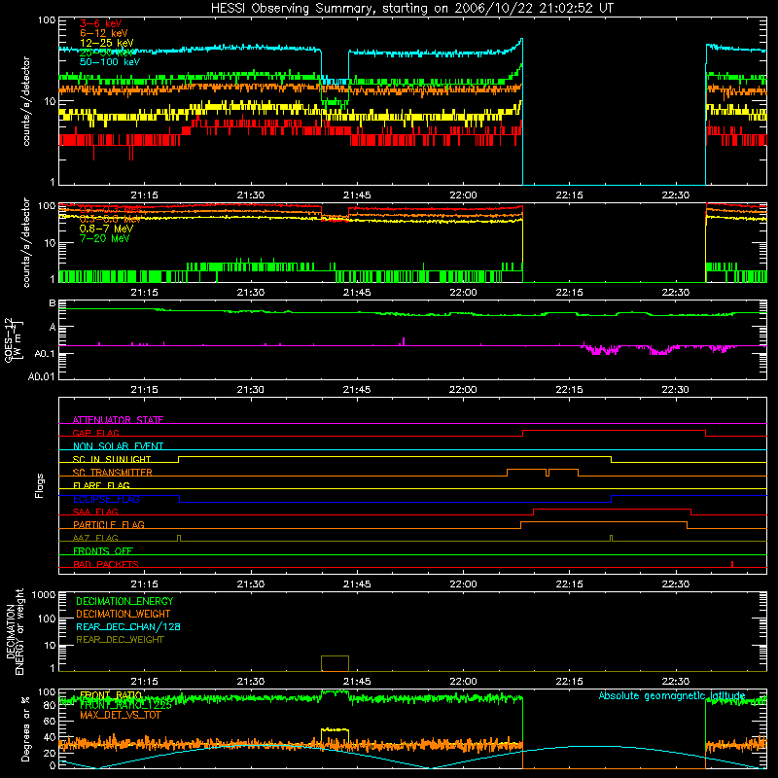This screenshot has width=778, height=778.
Task: Select the yellow FRONT_RATIO legend label
Action: 111,695
